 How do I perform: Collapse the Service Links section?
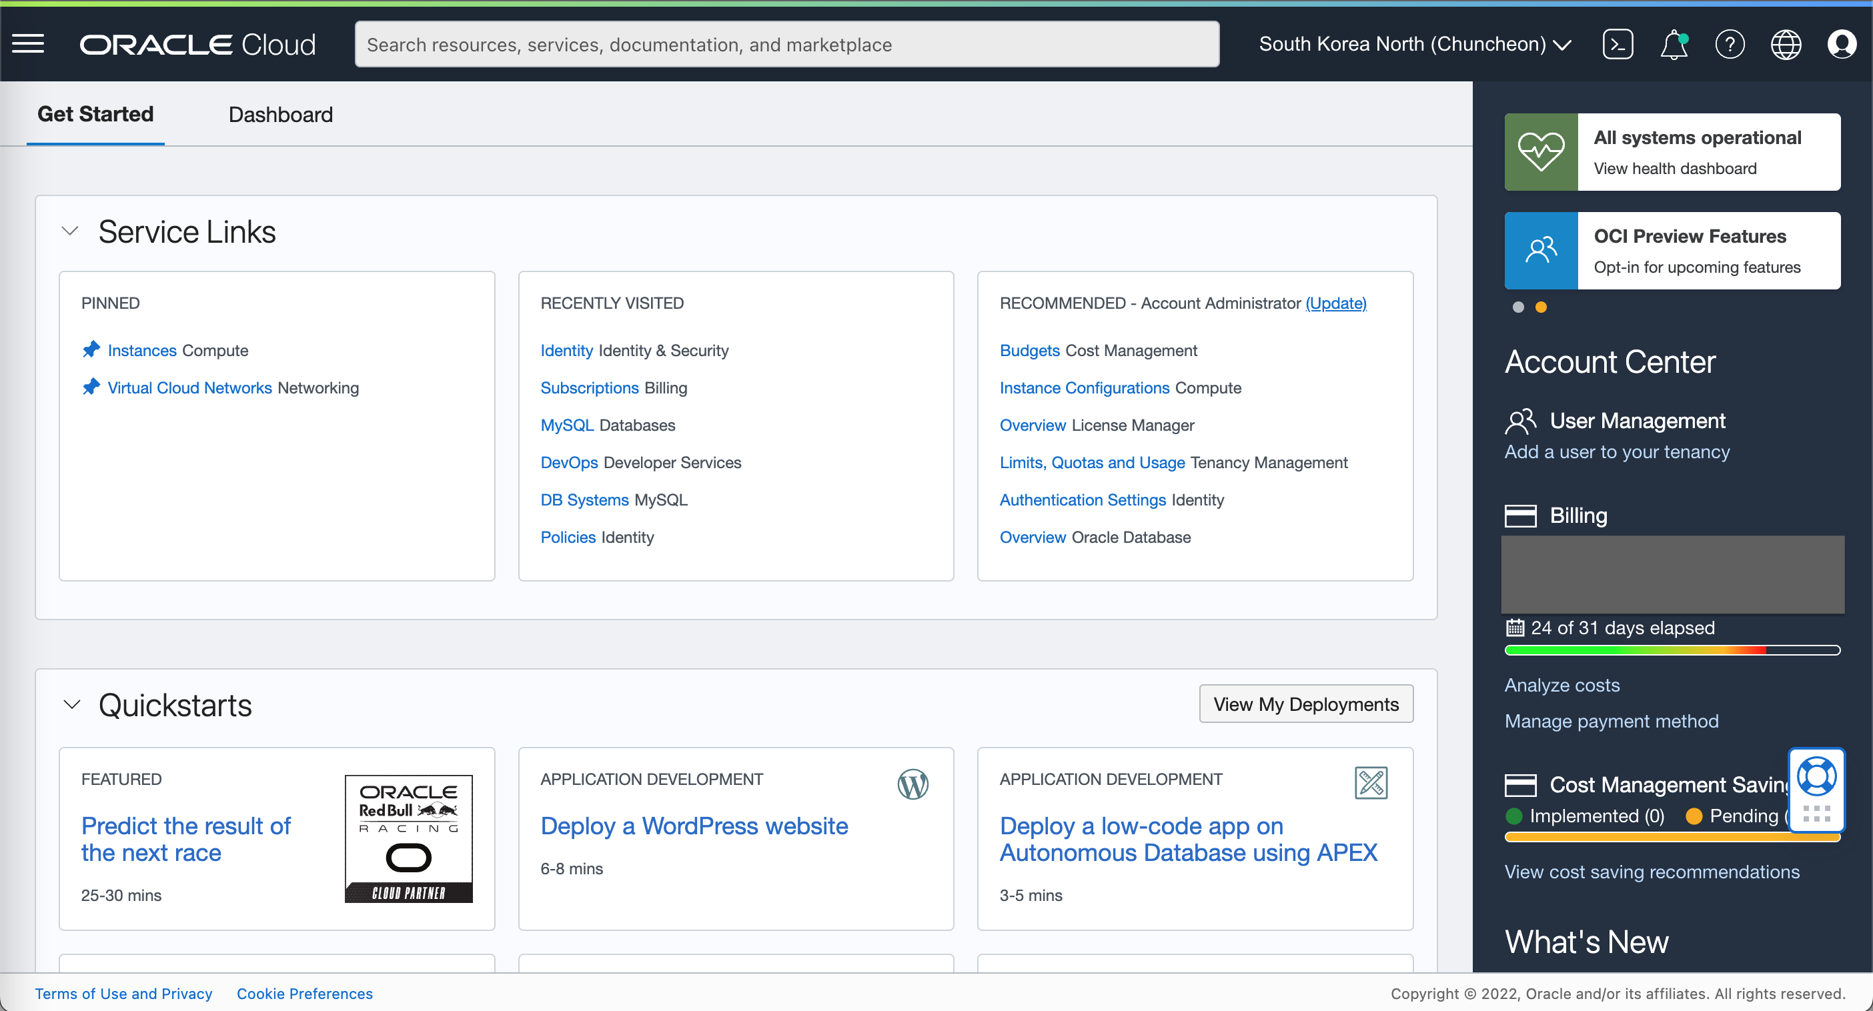71,232
